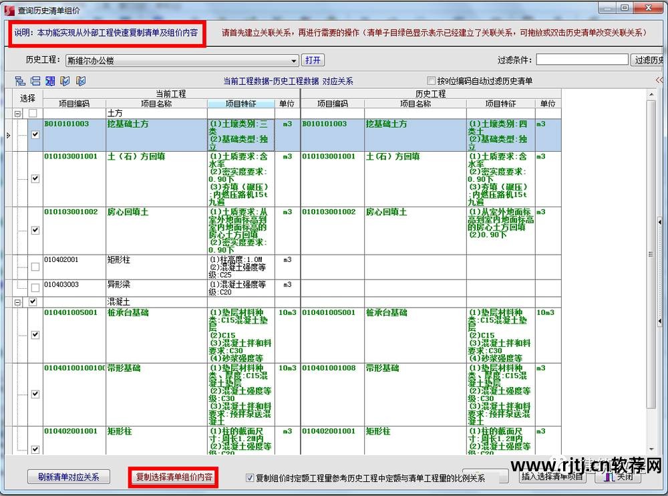Collapse the 混凝土 group row

pyautogui.click(x=18, y=302)
